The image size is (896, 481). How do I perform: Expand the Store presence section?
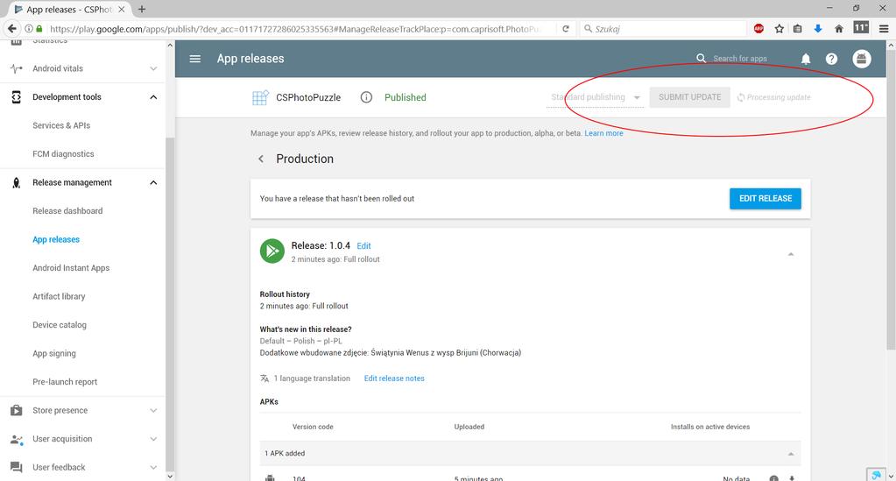click(153, 411)
